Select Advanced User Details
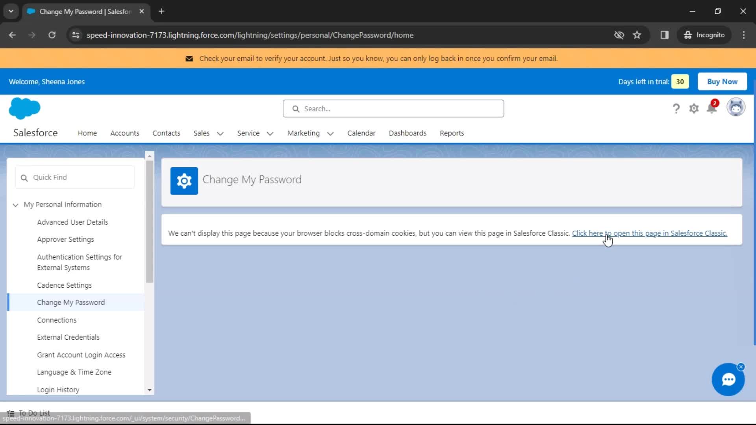The image size is (756, 425). (x=72, y=222)
